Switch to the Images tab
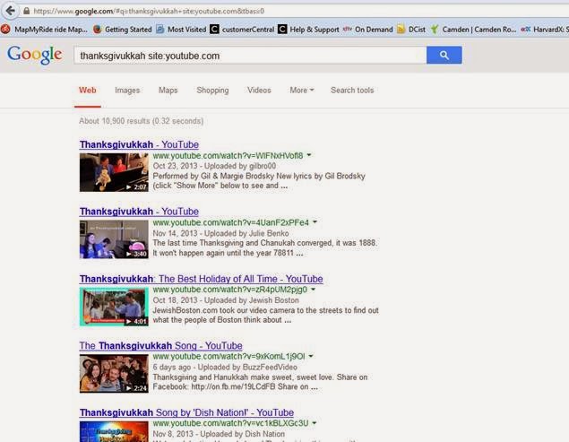569x442 pixels. (127, 90)
